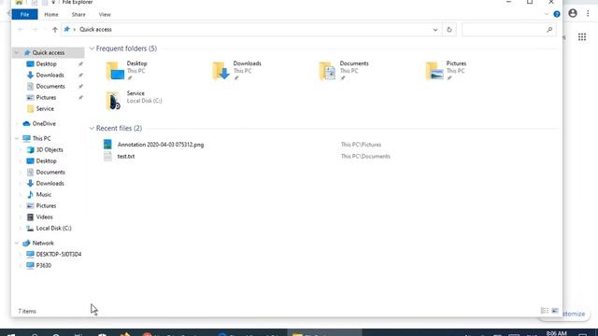Click the This PC\Documents path text
The height and width of the screenshot is (336, 598).
[x=365, y=156]
